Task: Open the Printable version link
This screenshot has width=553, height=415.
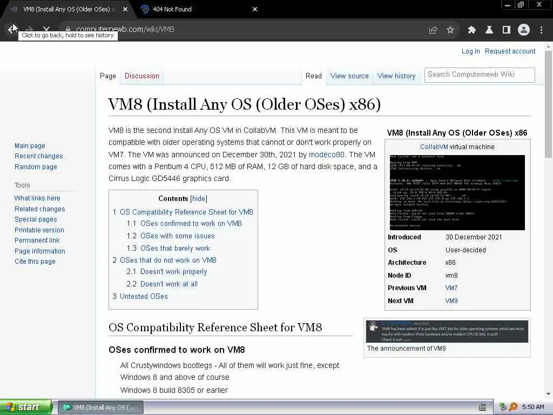Action: pos(39,230)
